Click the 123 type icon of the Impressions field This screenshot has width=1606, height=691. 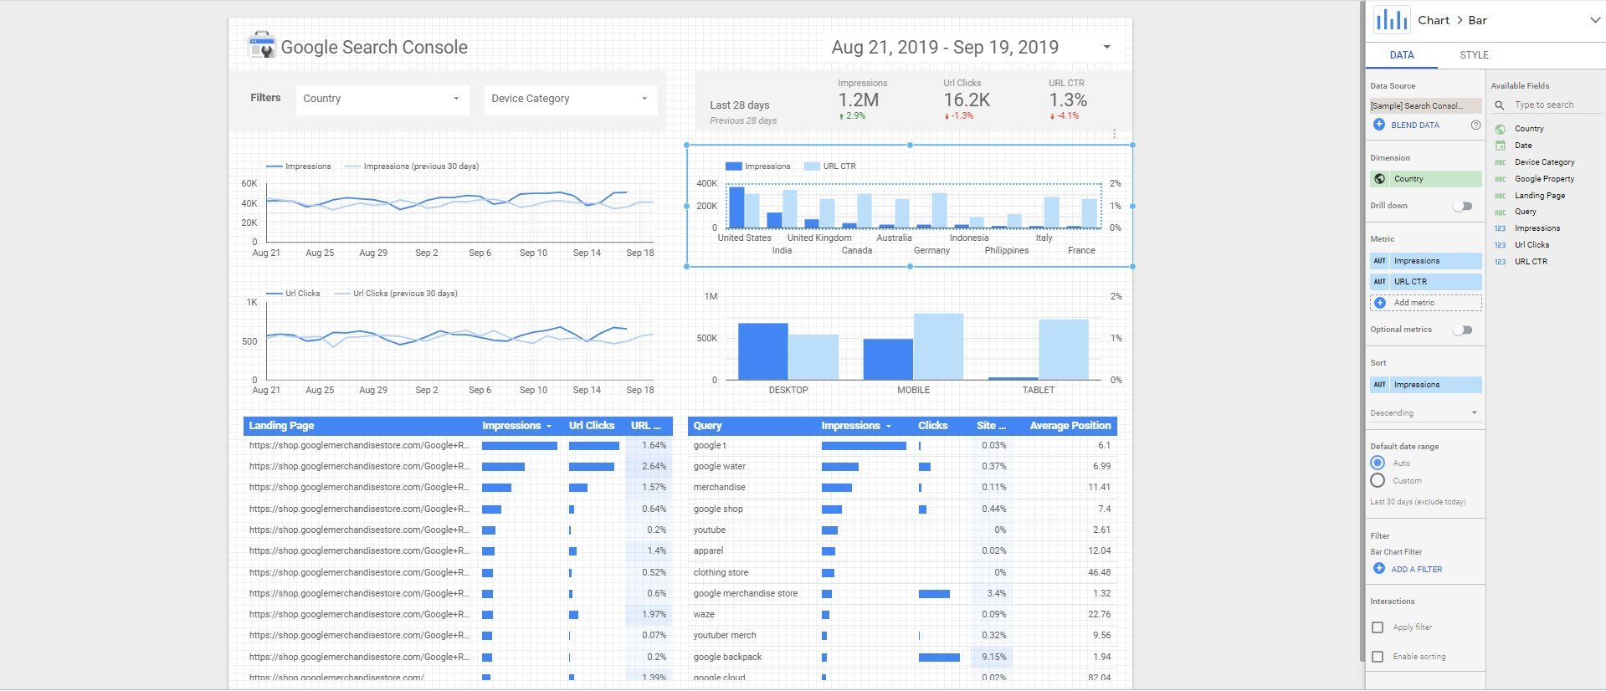[x=1500, y=228]
